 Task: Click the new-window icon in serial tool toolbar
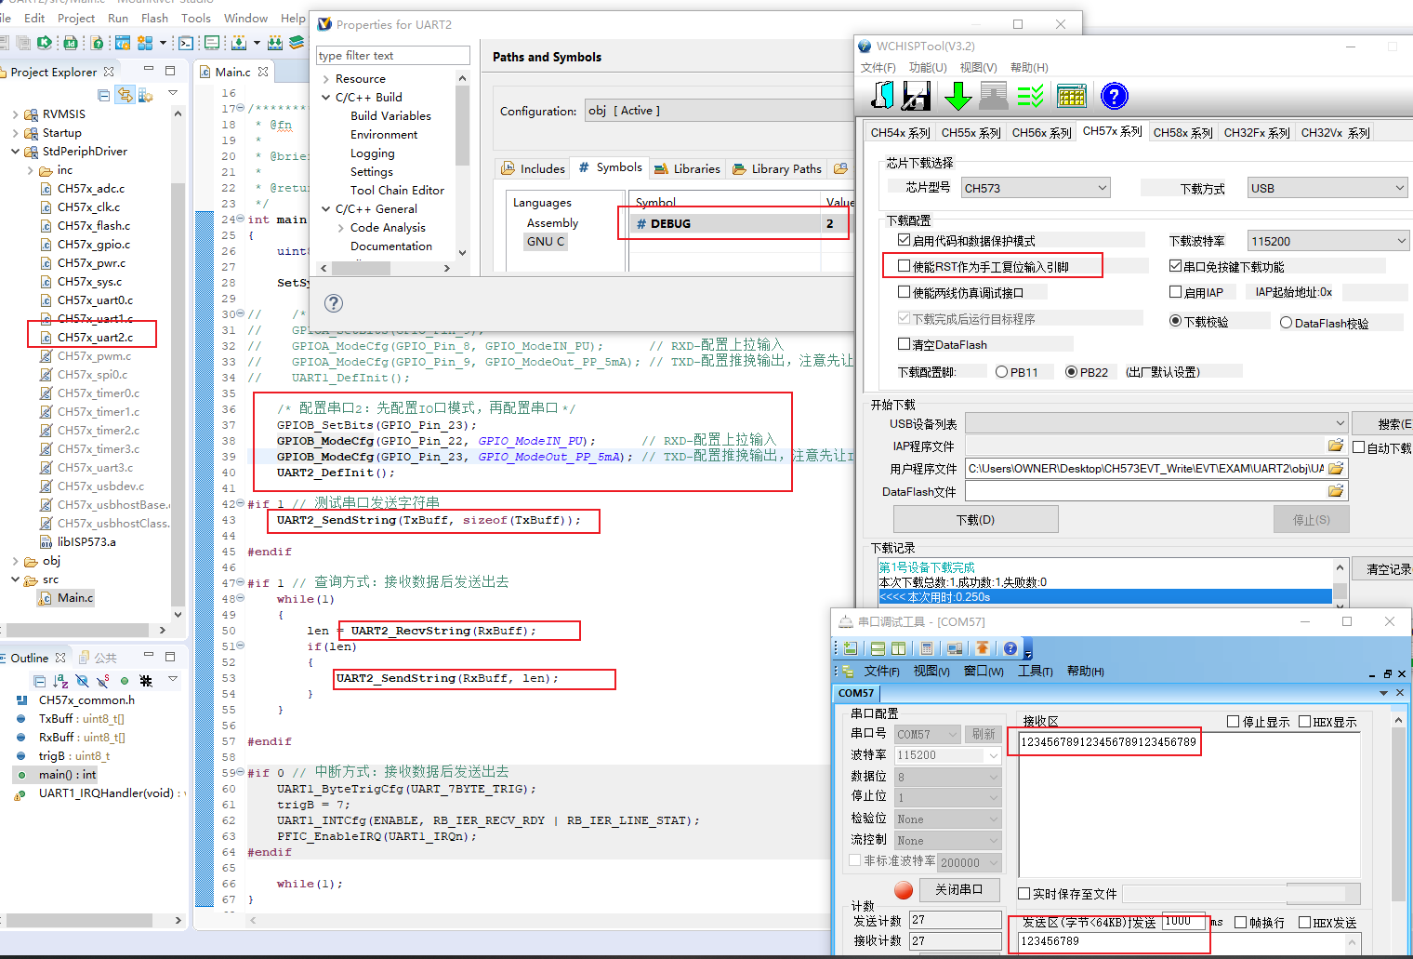coord(850,648)
